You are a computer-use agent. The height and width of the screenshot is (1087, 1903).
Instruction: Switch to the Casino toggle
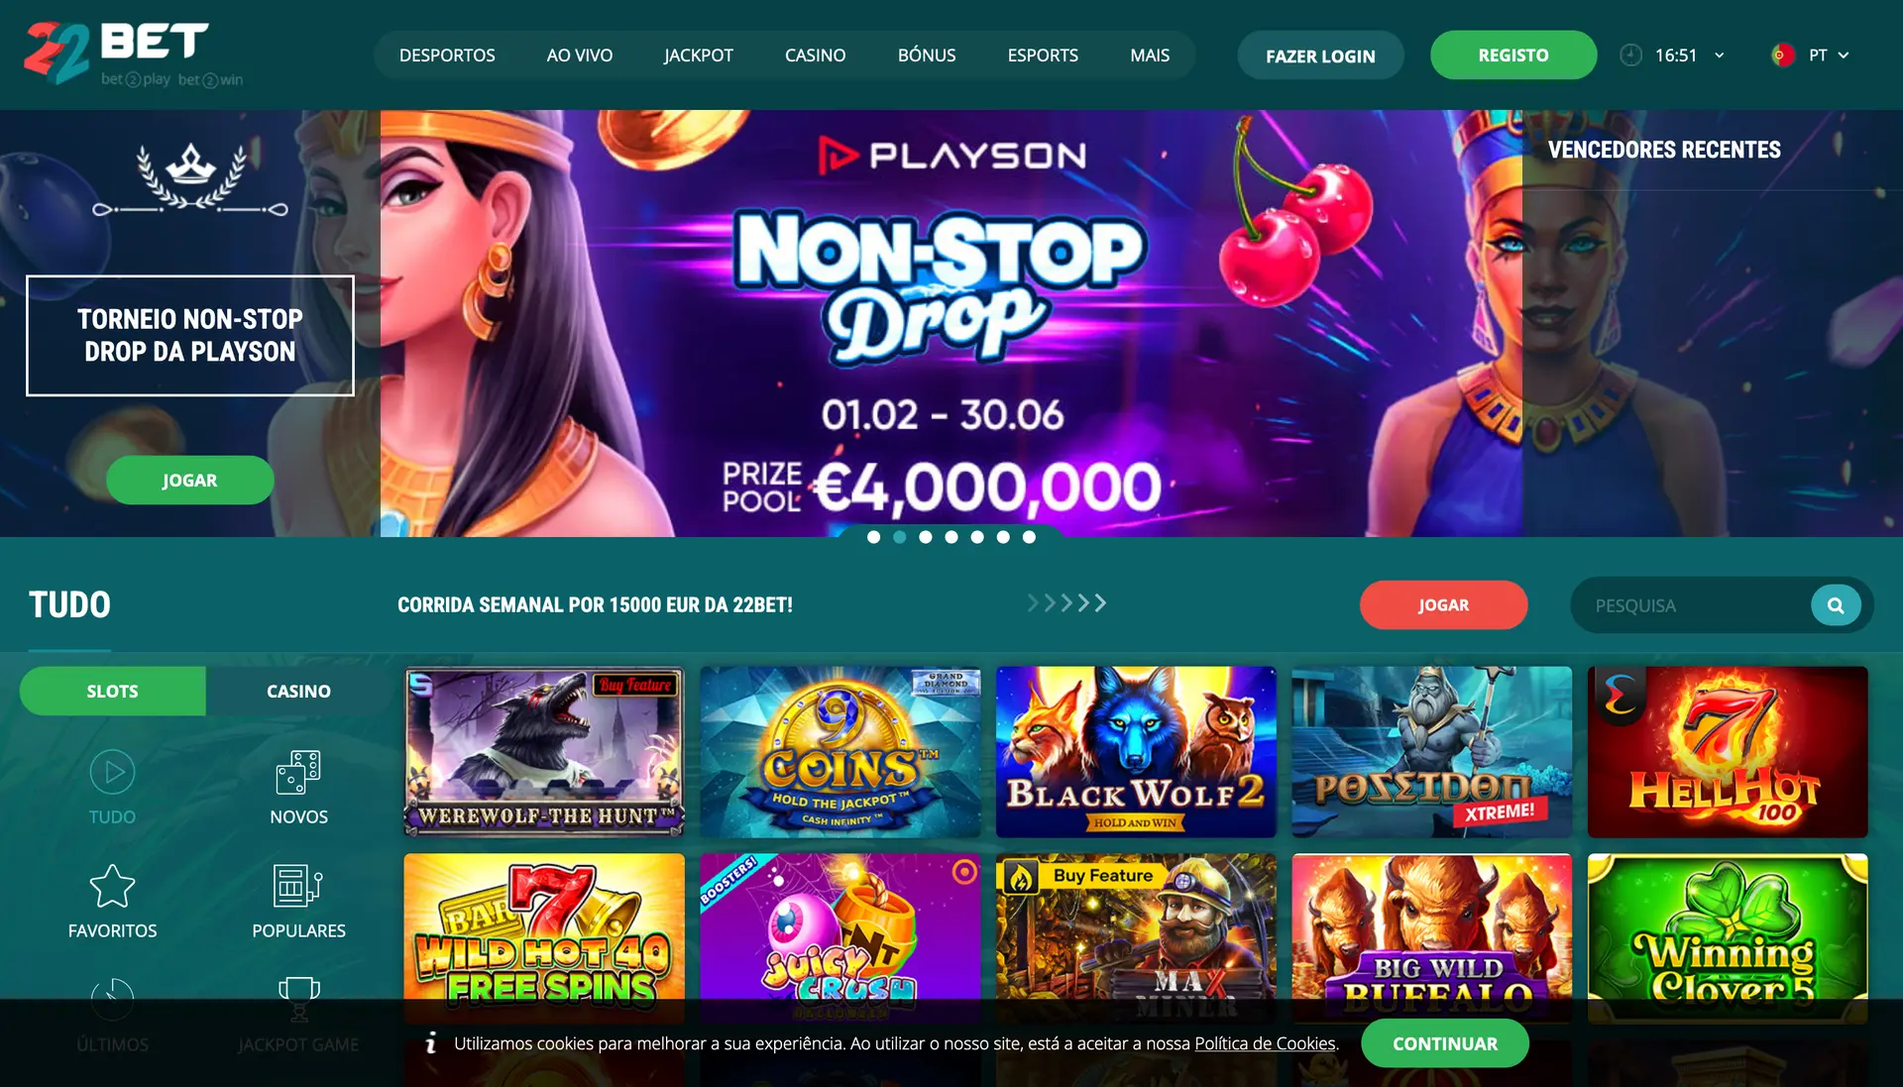(298, 691)
